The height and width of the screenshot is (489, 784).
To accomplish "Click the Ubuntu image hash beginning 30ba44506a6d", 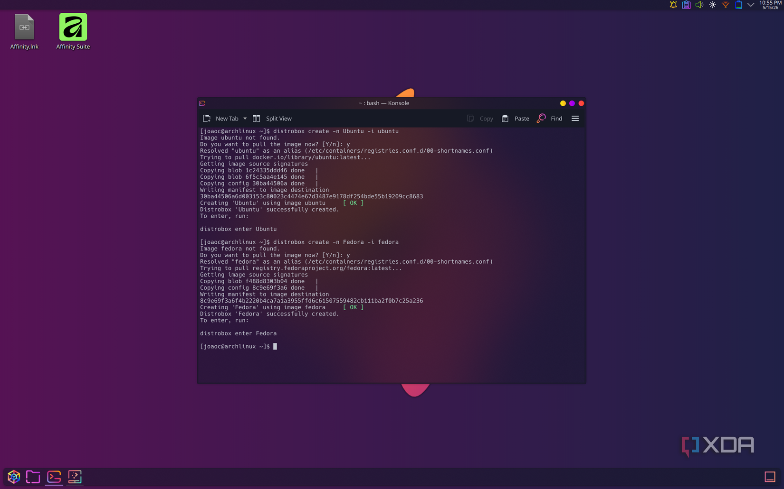I will click(311, 196).
